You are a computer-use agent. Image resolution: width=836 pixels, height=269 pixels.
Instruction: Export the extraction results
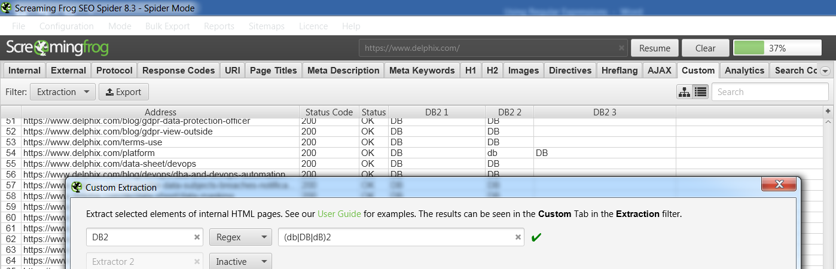point(123,92)
